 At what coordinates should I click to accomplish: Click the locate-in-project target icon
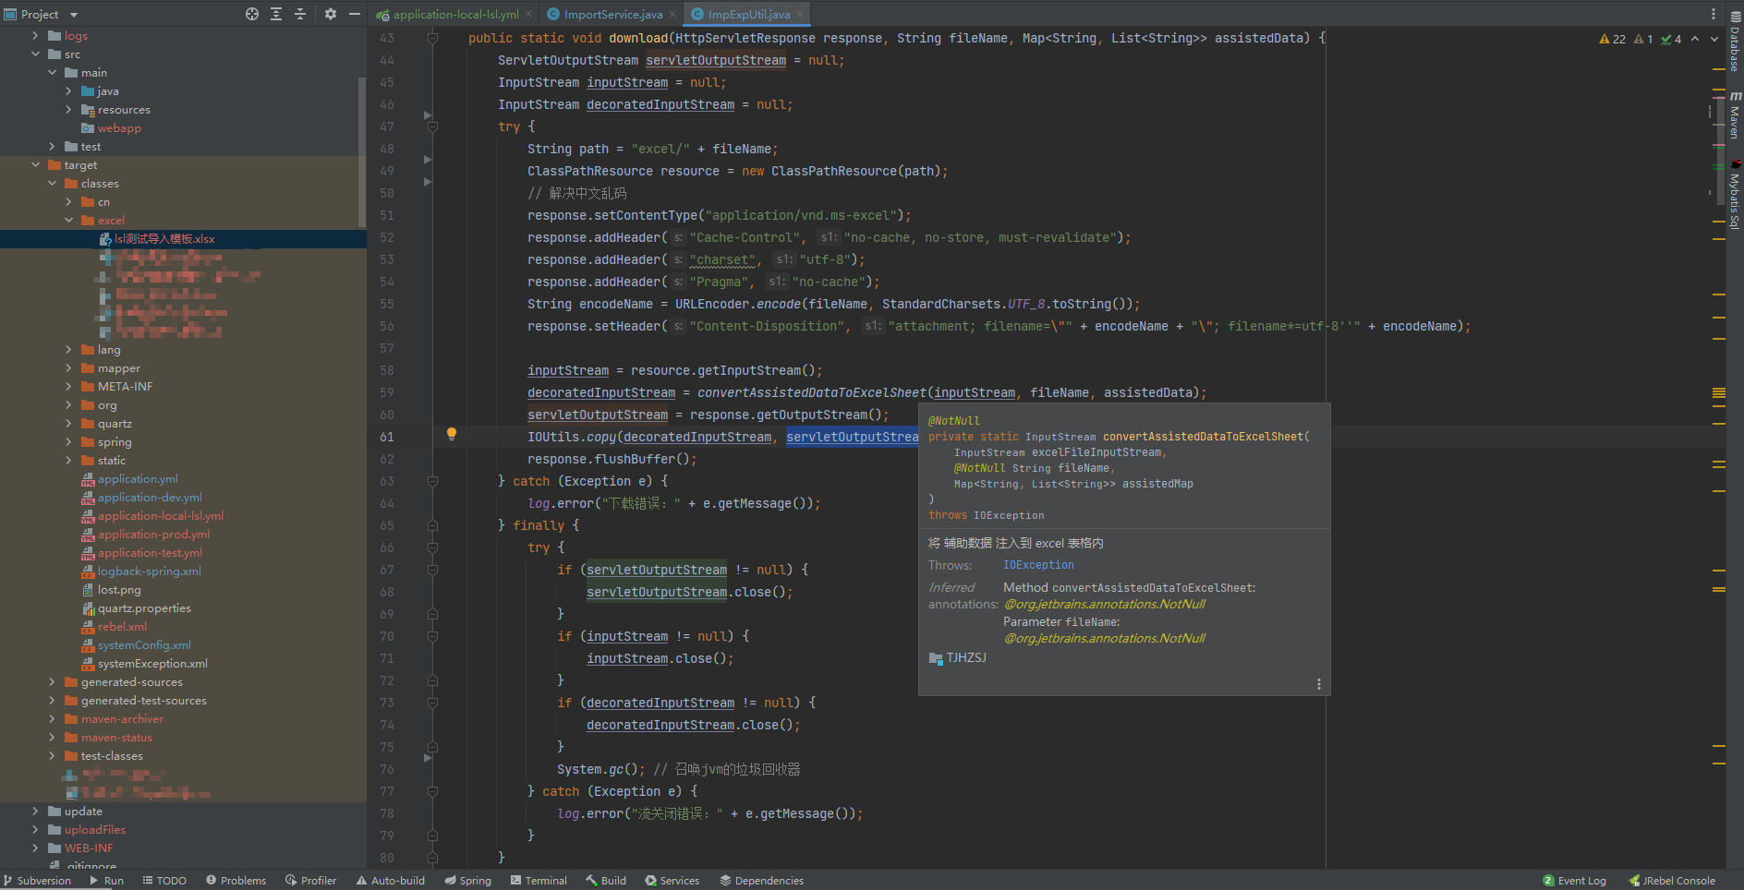[x=252, y=14]
